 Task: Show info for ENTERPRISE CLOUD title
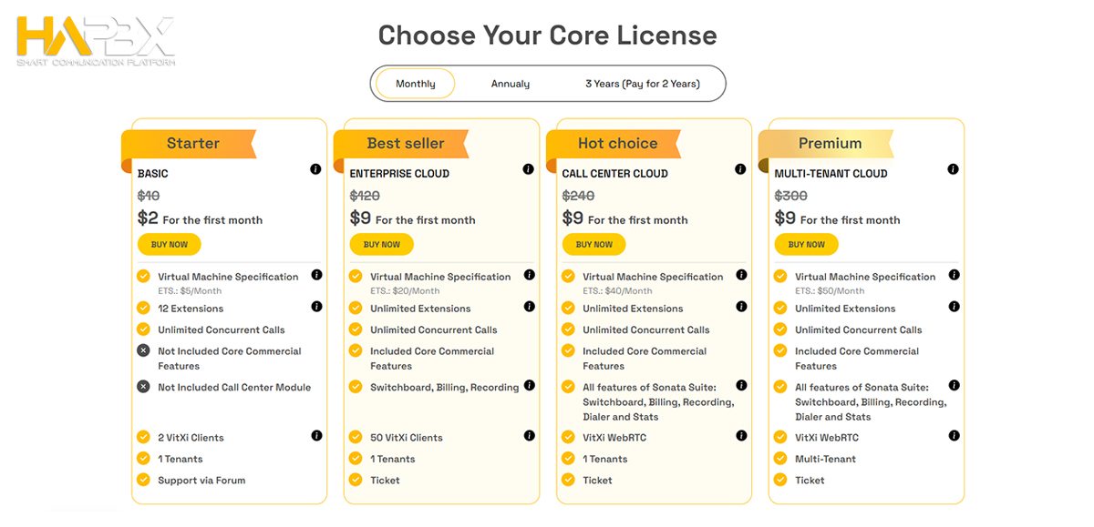pos(528,169)
